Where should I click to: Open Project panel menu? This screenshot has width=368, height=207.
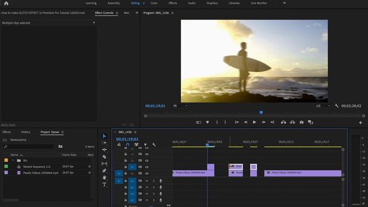(63, 132)
